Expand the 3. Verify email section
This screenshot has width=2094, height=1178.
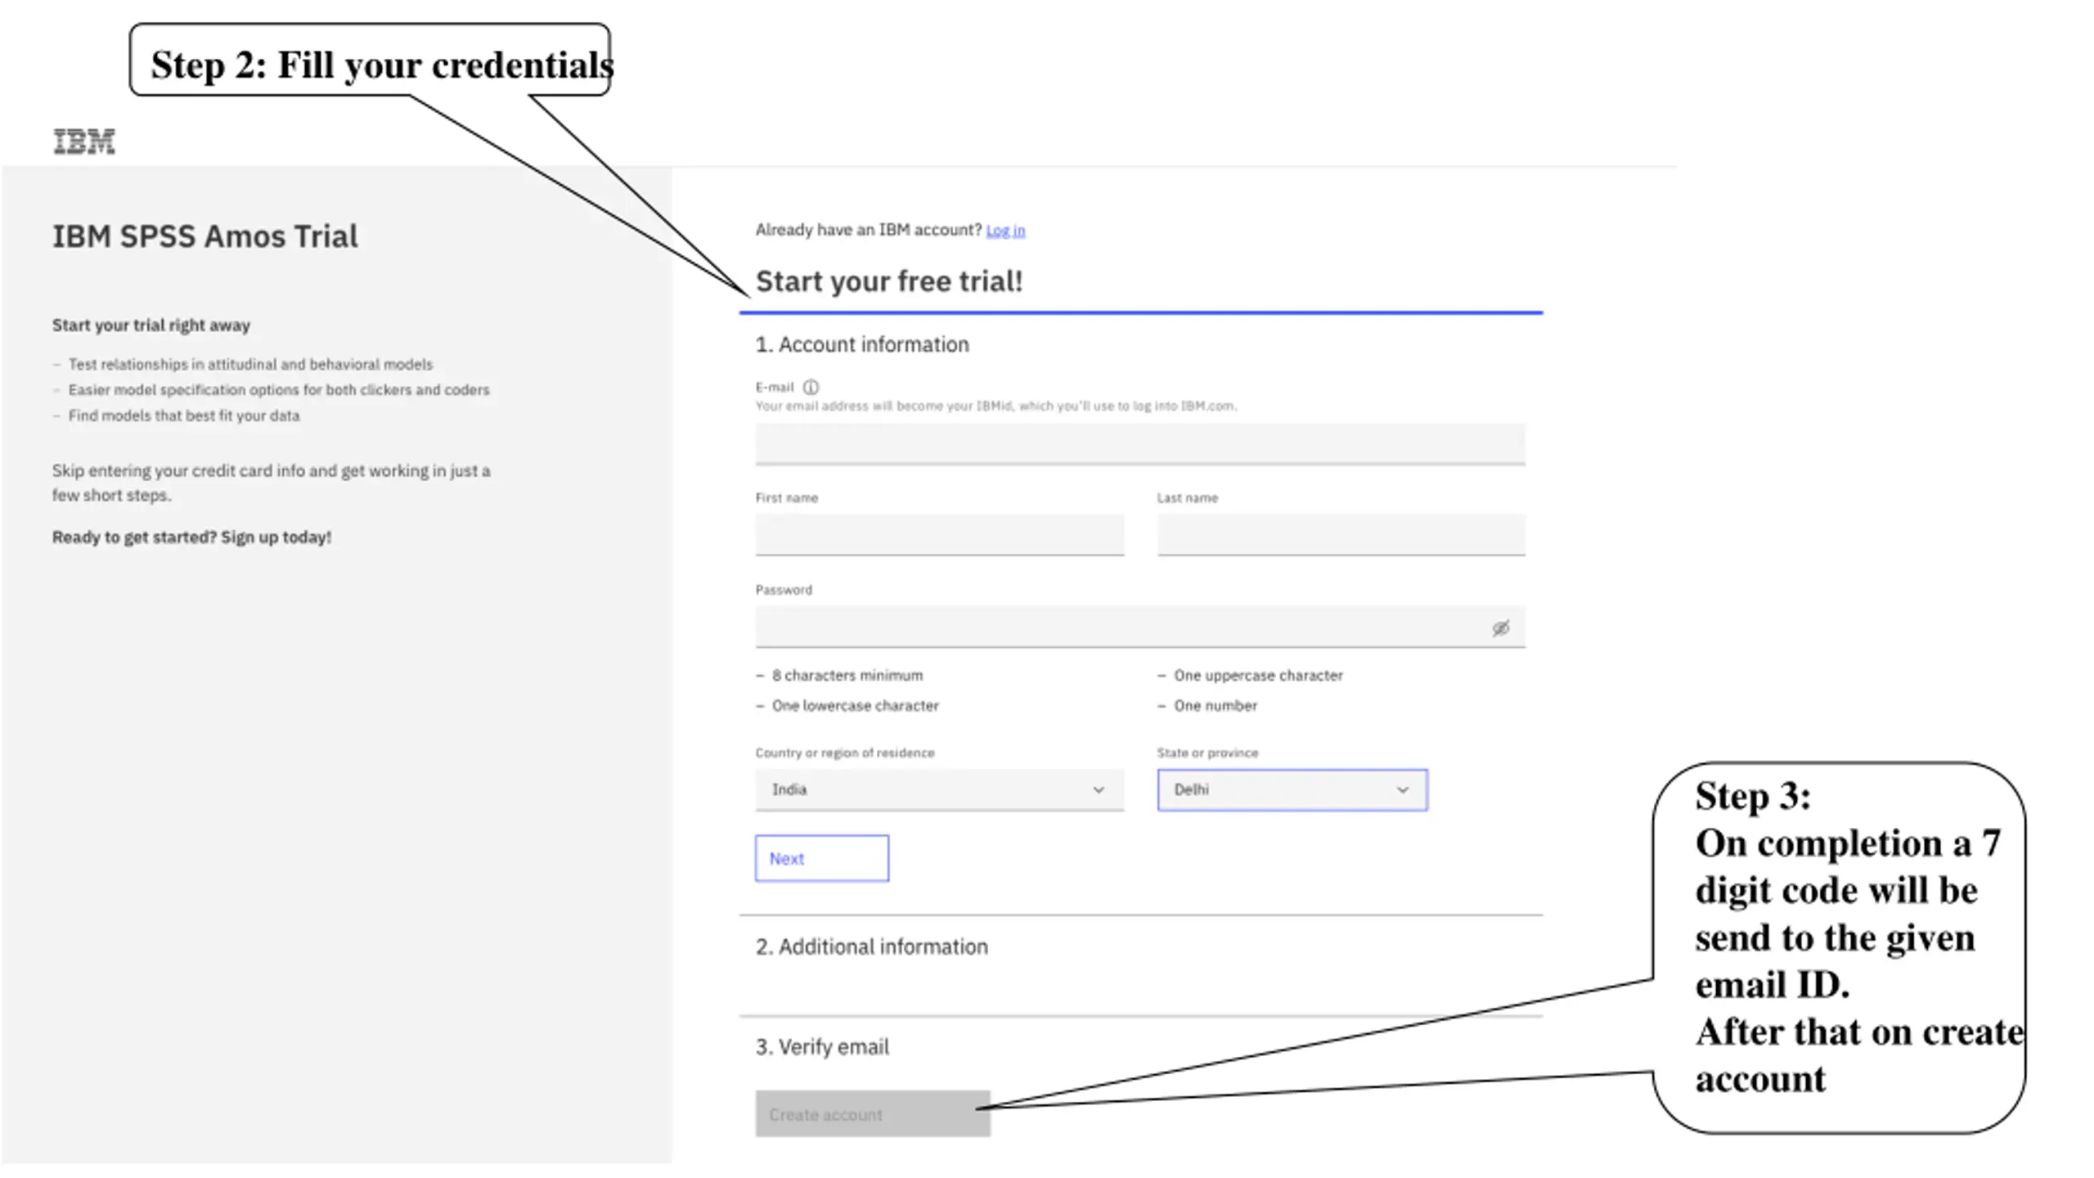pyautogui.click(x=822, y=1047)
